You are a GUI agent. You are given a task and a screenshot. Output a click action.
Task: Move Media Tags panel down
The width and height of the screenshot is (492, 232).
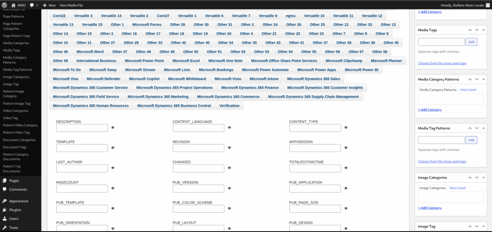pos(476,30)
